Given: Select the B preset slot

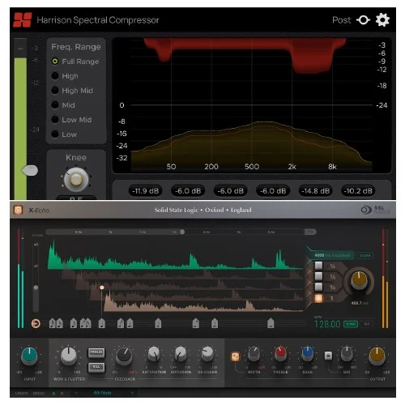Looking at the screenshot, I should pos(62,393).
